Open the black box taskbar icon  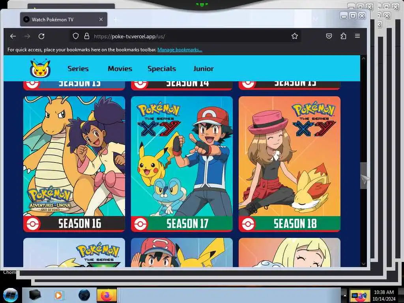click(35, 295)
